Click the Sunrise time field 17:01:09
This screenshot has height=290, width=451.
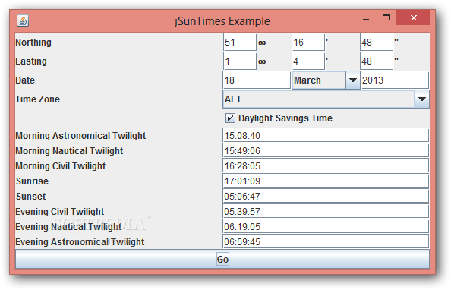tap(326, 181)
